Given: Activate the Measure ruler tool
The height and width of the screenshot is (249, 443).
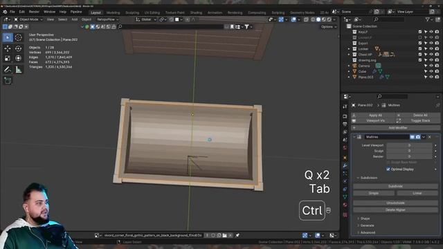Looking at the screenshot, I should [19, 69].
